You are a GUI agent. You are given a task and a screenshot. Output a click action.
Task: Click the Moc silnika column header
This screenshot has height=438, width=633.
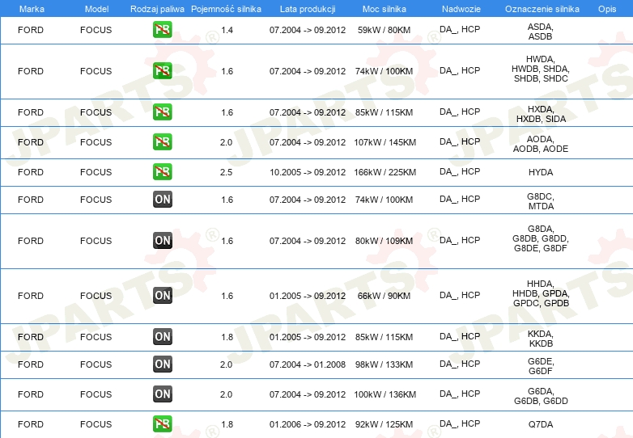click(384, 9)
